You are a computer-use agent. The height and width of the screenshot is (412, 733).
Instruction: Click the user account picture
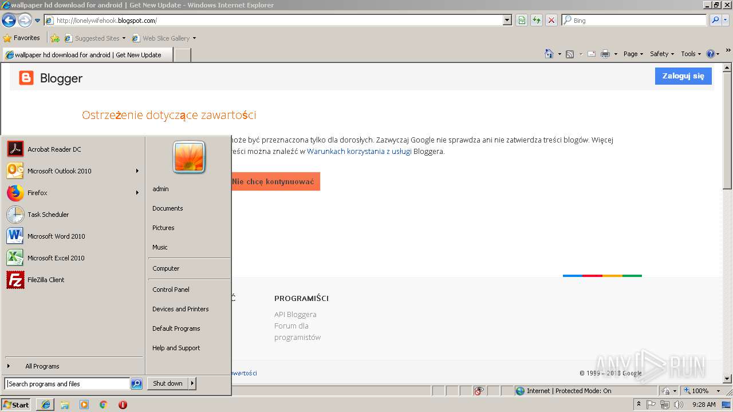[189, 157]
